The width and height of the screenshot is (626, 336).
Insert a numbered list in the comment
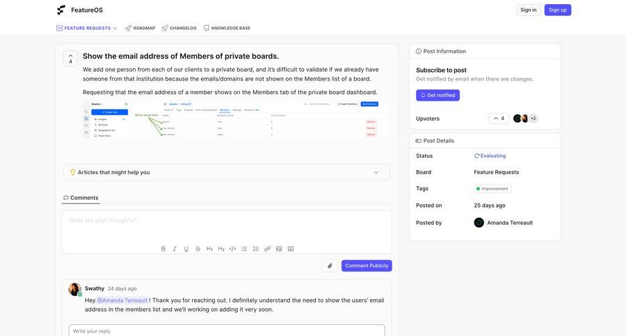point(256,249)
